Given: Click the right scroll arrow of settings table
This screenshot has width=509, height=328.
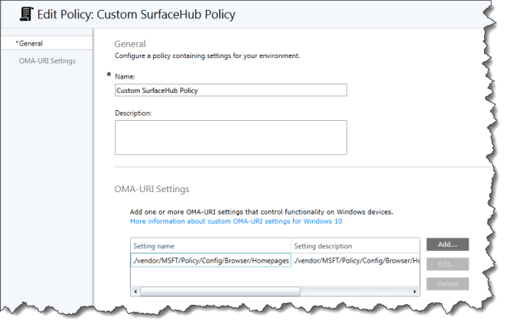Looking at the screenshot, I should click(x=415, y=292).
